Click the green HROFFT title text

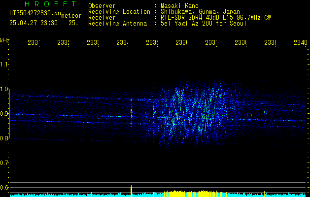pyautogui.click(x=50, y=4)
